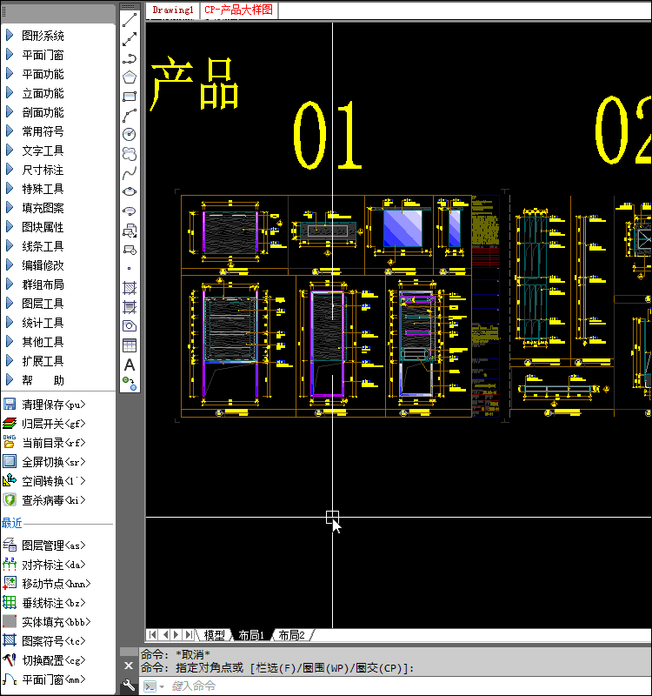Click 移动节点<hnn> recent command
Image resolution: width=652 pixels, height=696 pixels.
click(47, 584)
